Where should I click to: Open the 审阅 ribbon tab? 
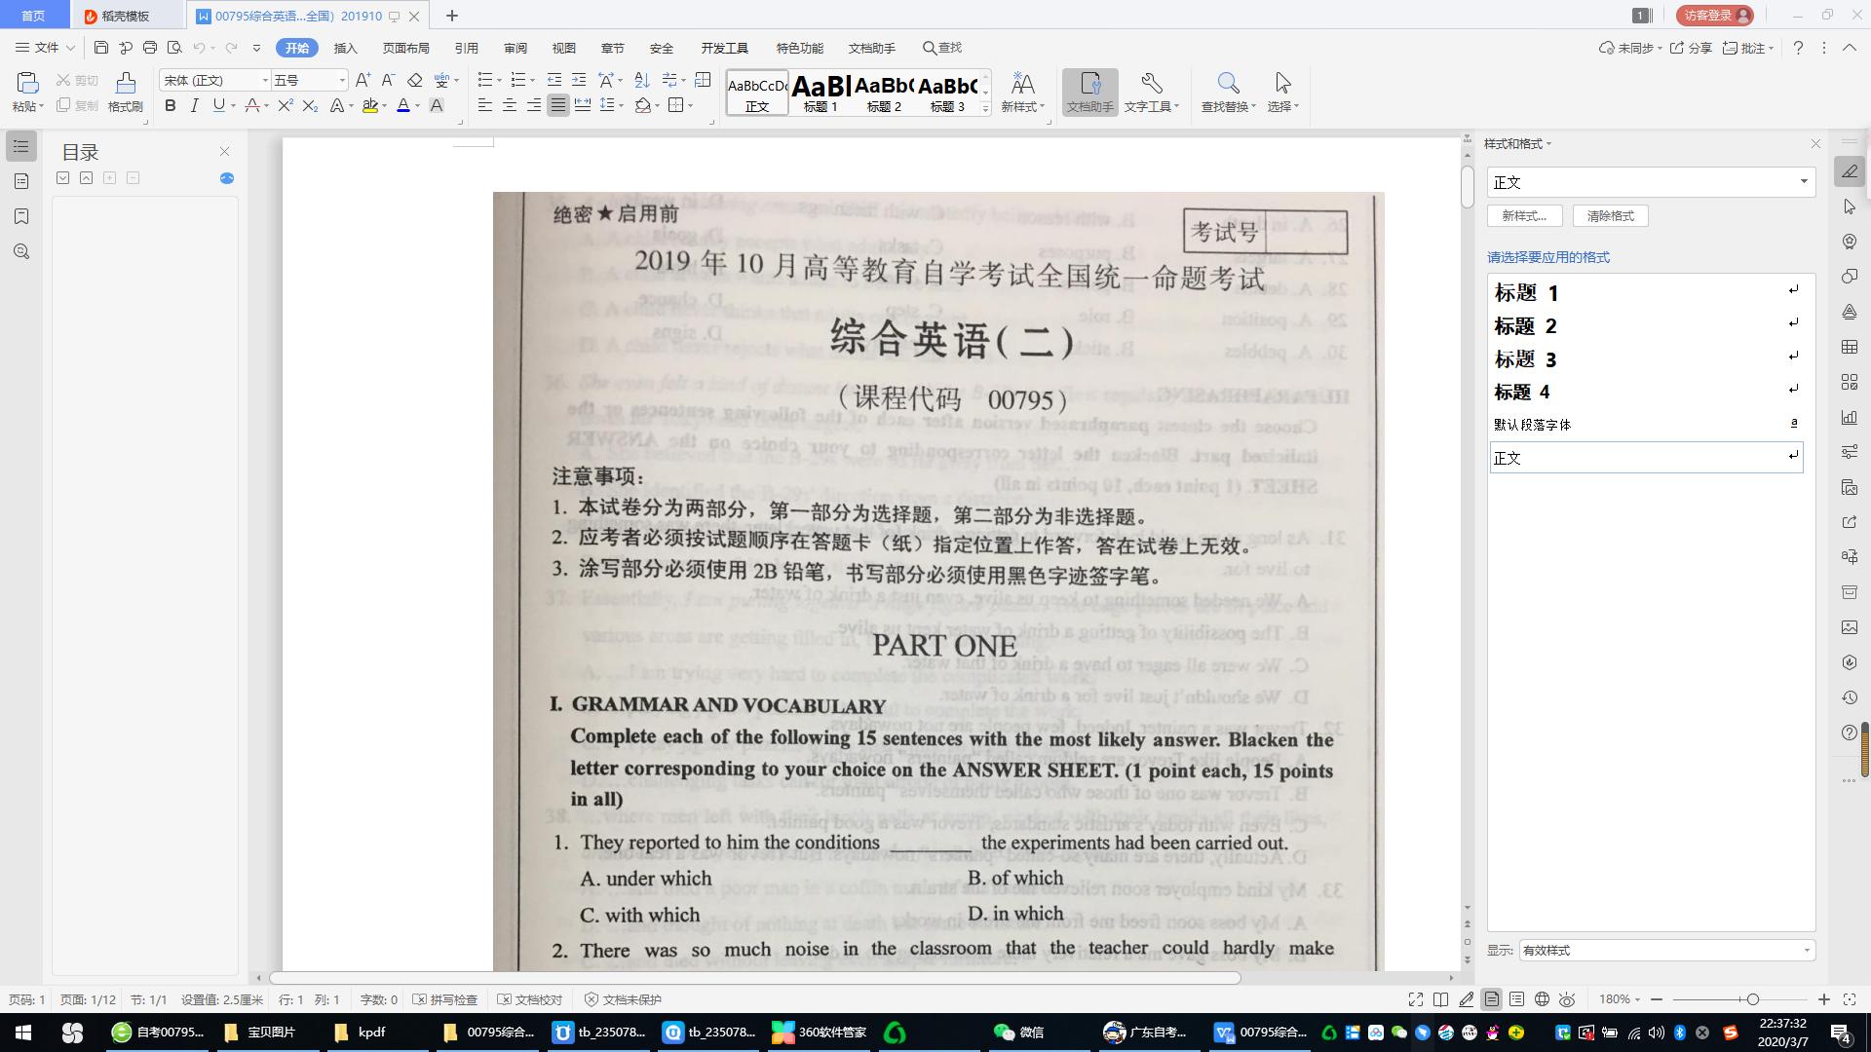point(515,47)
